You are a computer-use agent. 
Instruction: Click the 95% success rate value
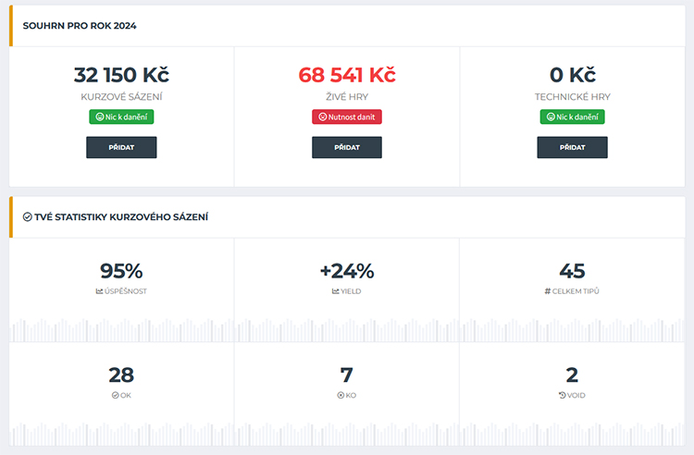coord(121,271)
